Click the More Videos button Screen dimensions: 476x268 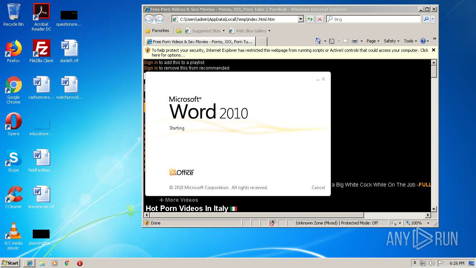click(x=179, y=200)
